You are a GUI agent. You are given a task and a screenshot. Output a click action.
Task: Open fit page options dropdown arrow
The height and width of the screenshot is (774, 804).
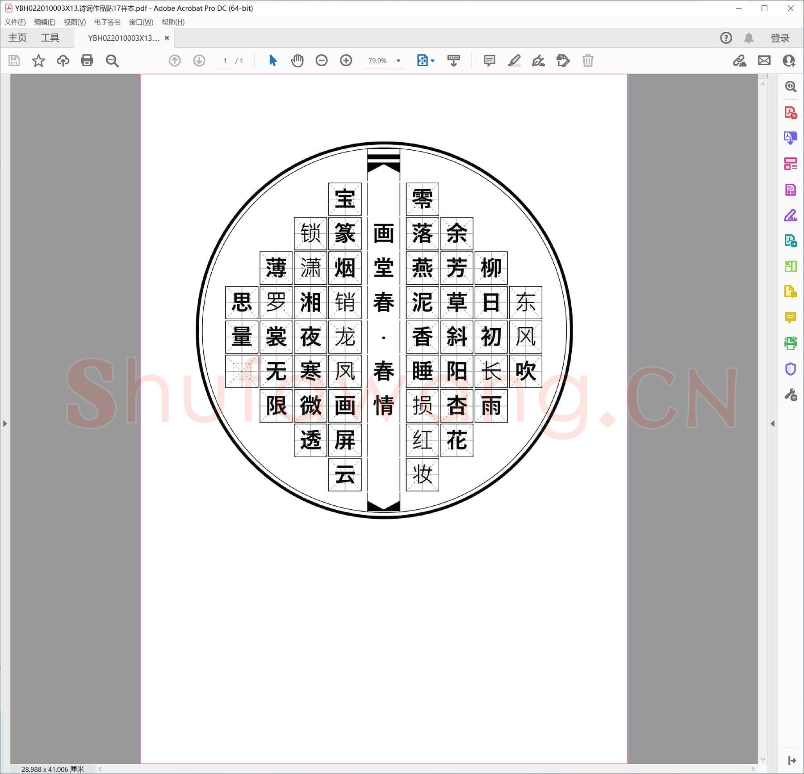[432, 61]
